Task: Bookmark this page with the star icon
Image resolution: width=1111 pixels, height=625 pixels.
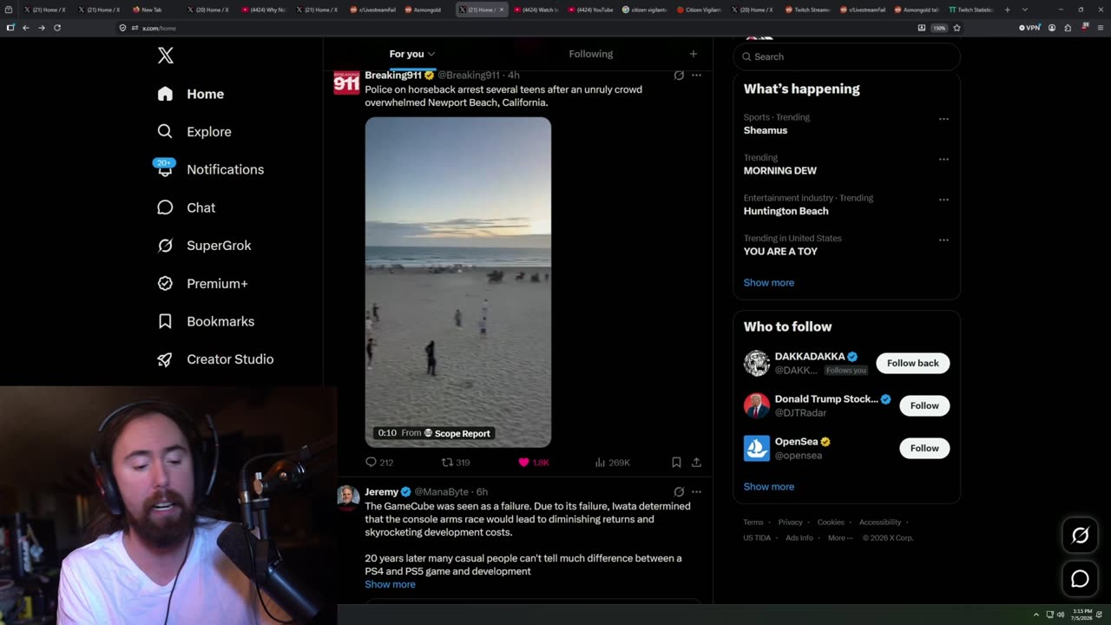Action: coord(957,28)
